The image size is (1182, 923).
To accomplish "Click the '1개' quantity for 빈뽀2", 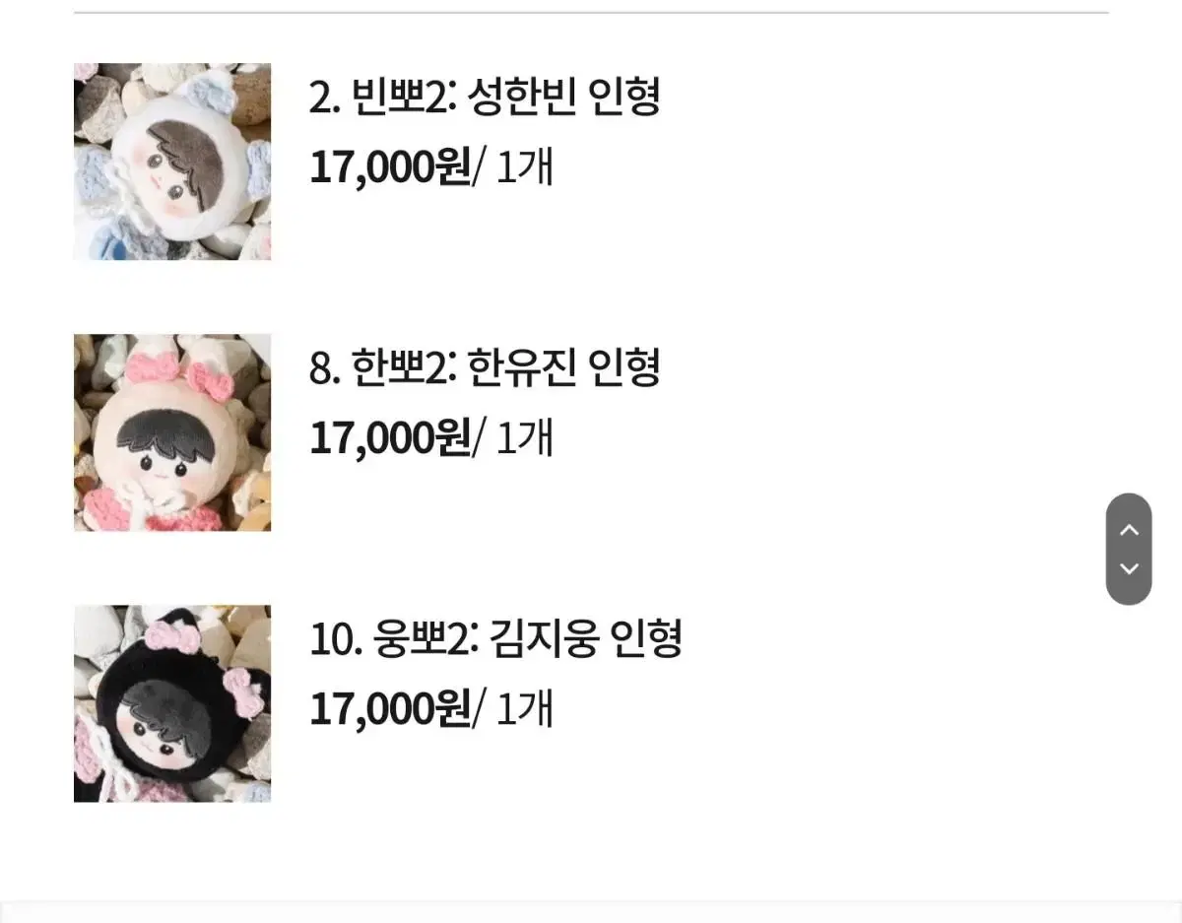I will pos(524,167).
